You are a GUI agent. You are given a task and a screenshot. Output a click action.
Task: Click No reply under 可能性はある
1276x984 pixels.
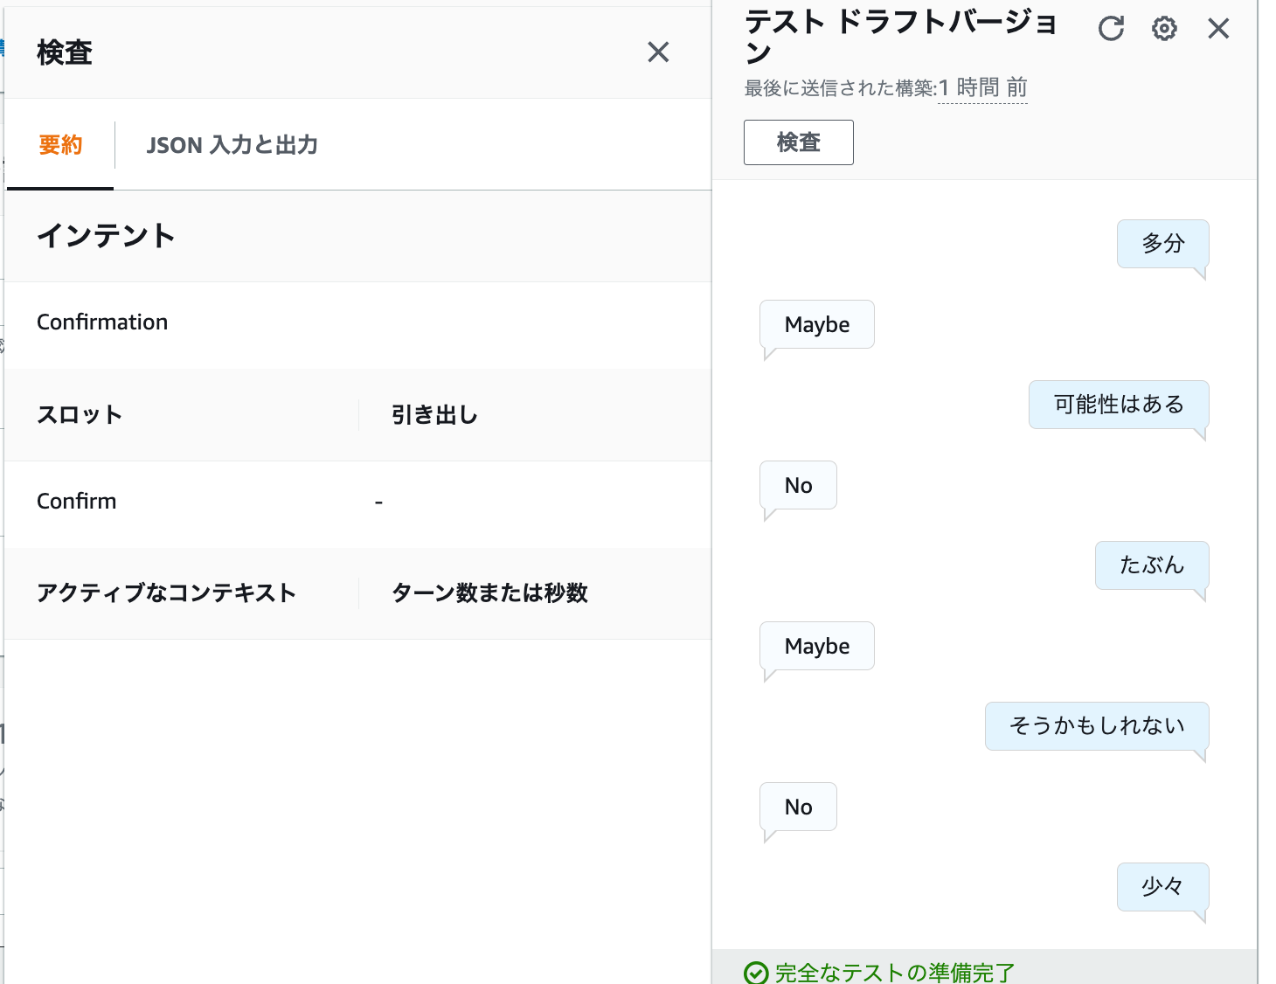[798, 485]
